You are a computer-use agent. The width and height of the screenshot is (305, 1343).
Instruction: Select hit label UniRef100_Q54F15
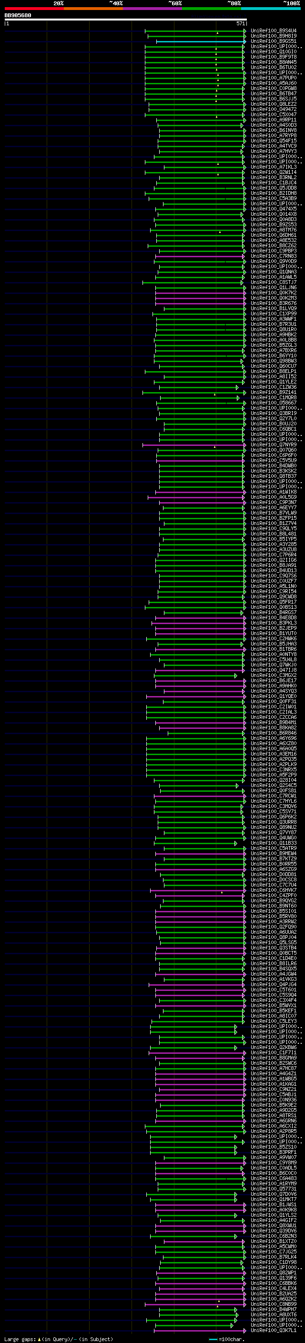pyautogui.click(x=273, y=141)
